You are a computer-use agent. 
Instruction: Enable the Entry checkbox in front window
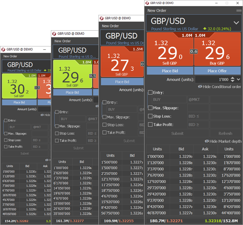tap(150, 93)
